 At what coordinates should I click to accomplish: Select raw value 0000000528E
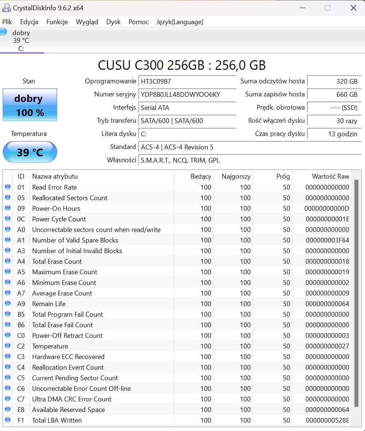click(x=327, y=420)
